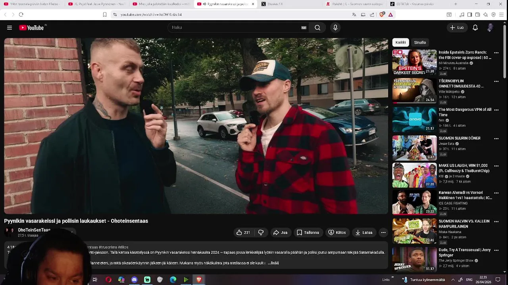Click the Kiitos thanks button
Viewport: 508px width, 285px height.
337,233
